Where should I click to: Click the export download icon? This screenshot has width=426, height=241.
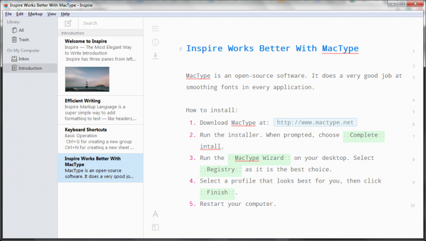(x=156, y=56)
